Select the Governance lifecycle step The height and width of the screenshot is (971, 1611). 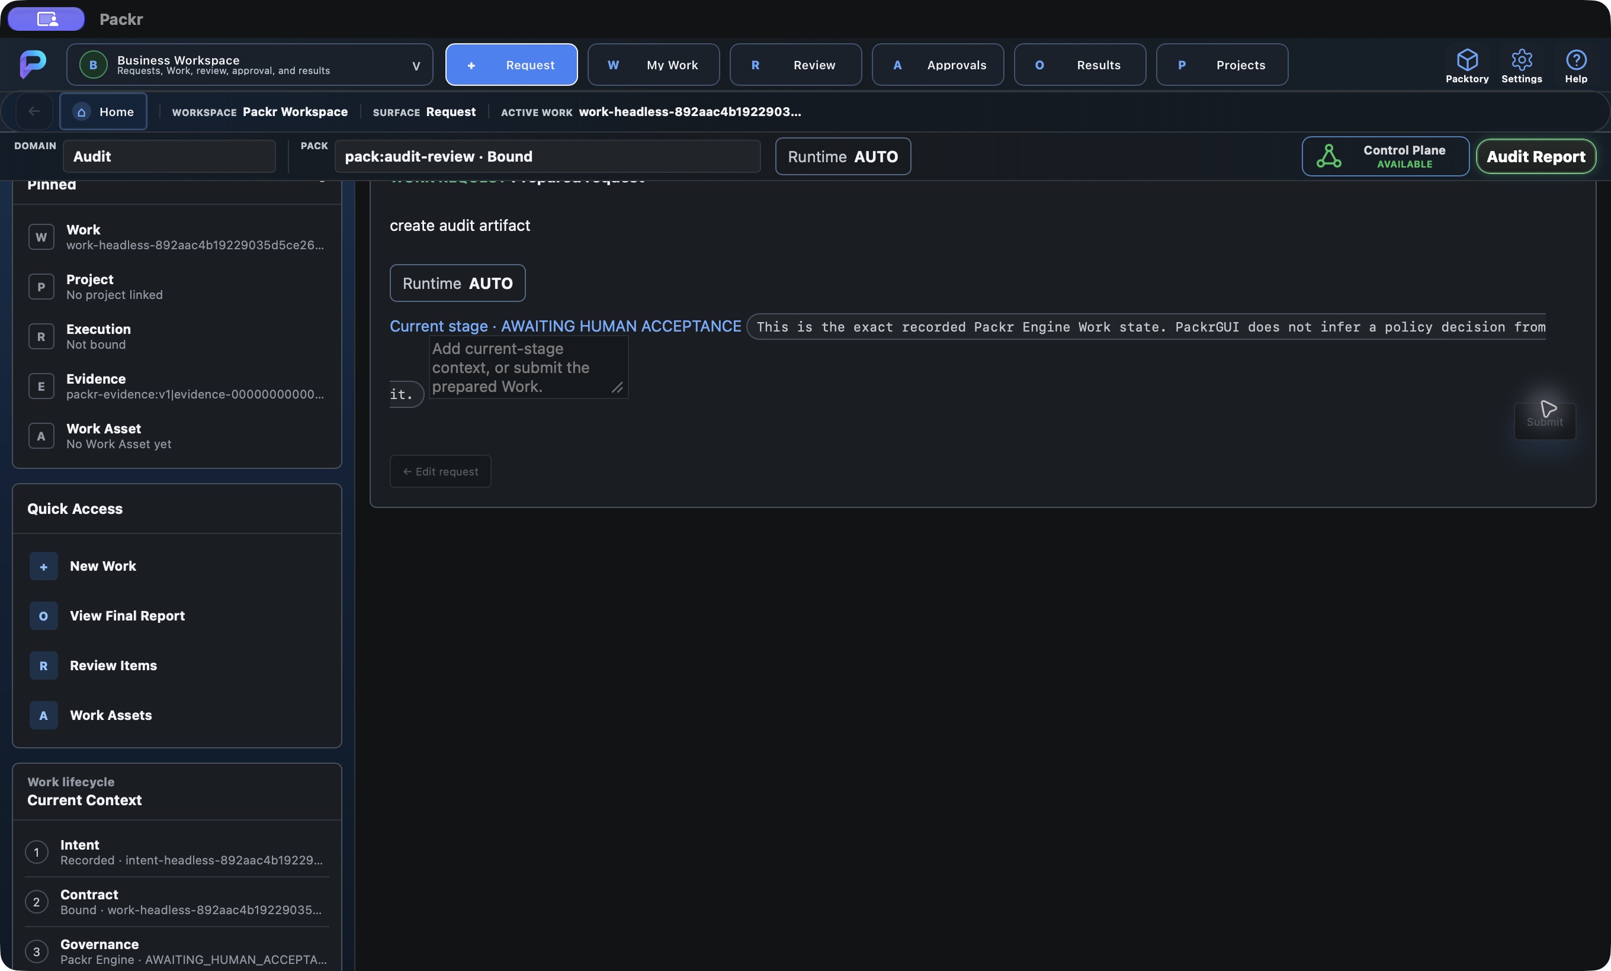176,951
